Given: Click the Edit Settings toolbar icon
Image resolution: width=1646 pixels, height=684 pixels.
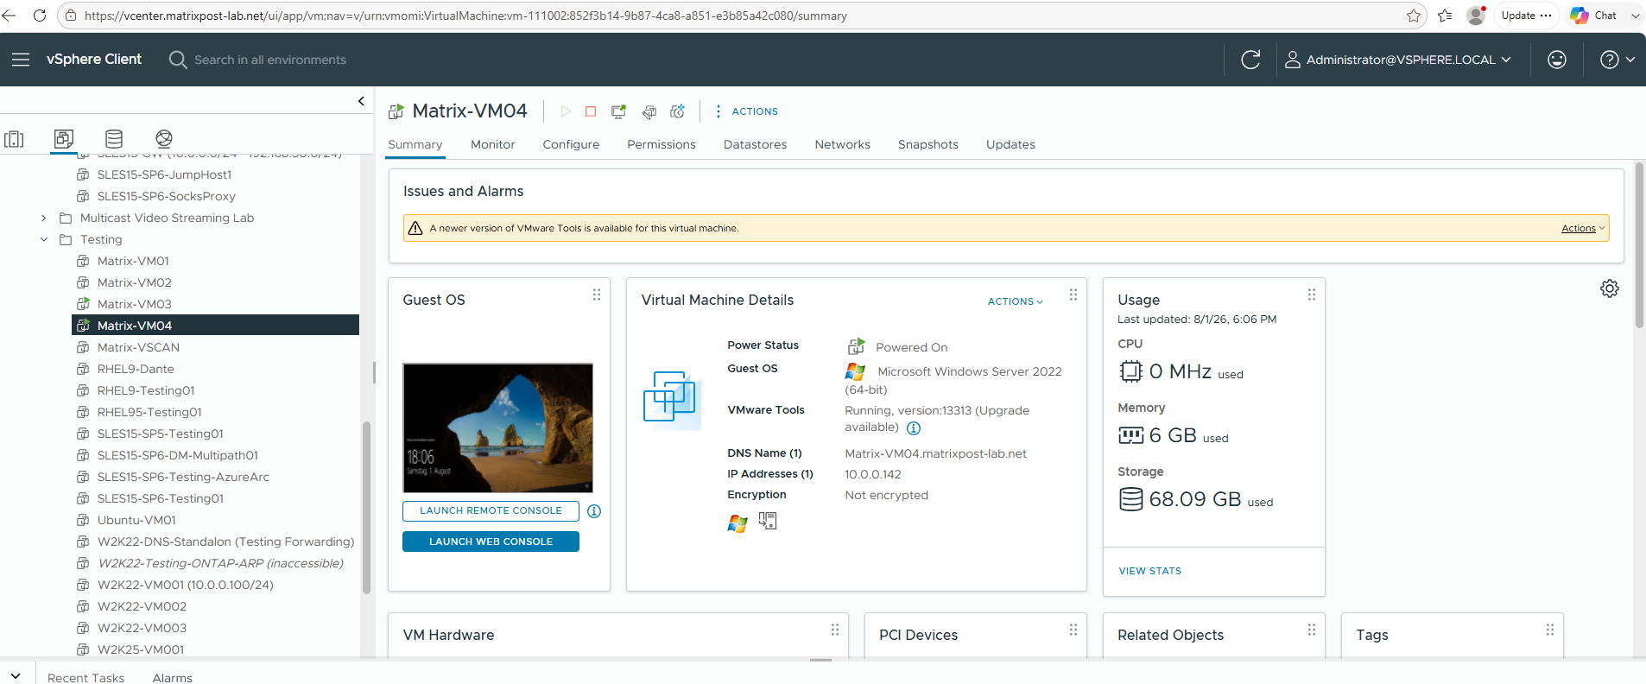Looking at the screenshot, I should coord(649,111).
